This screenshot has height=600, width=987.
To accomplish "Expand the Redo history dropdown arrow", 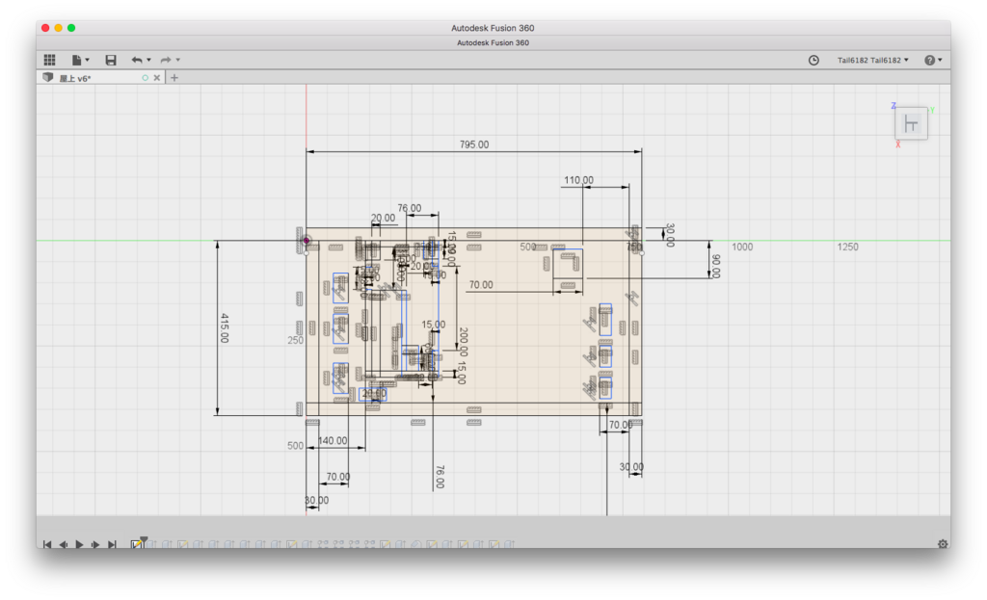I will (x=178, y=60).
